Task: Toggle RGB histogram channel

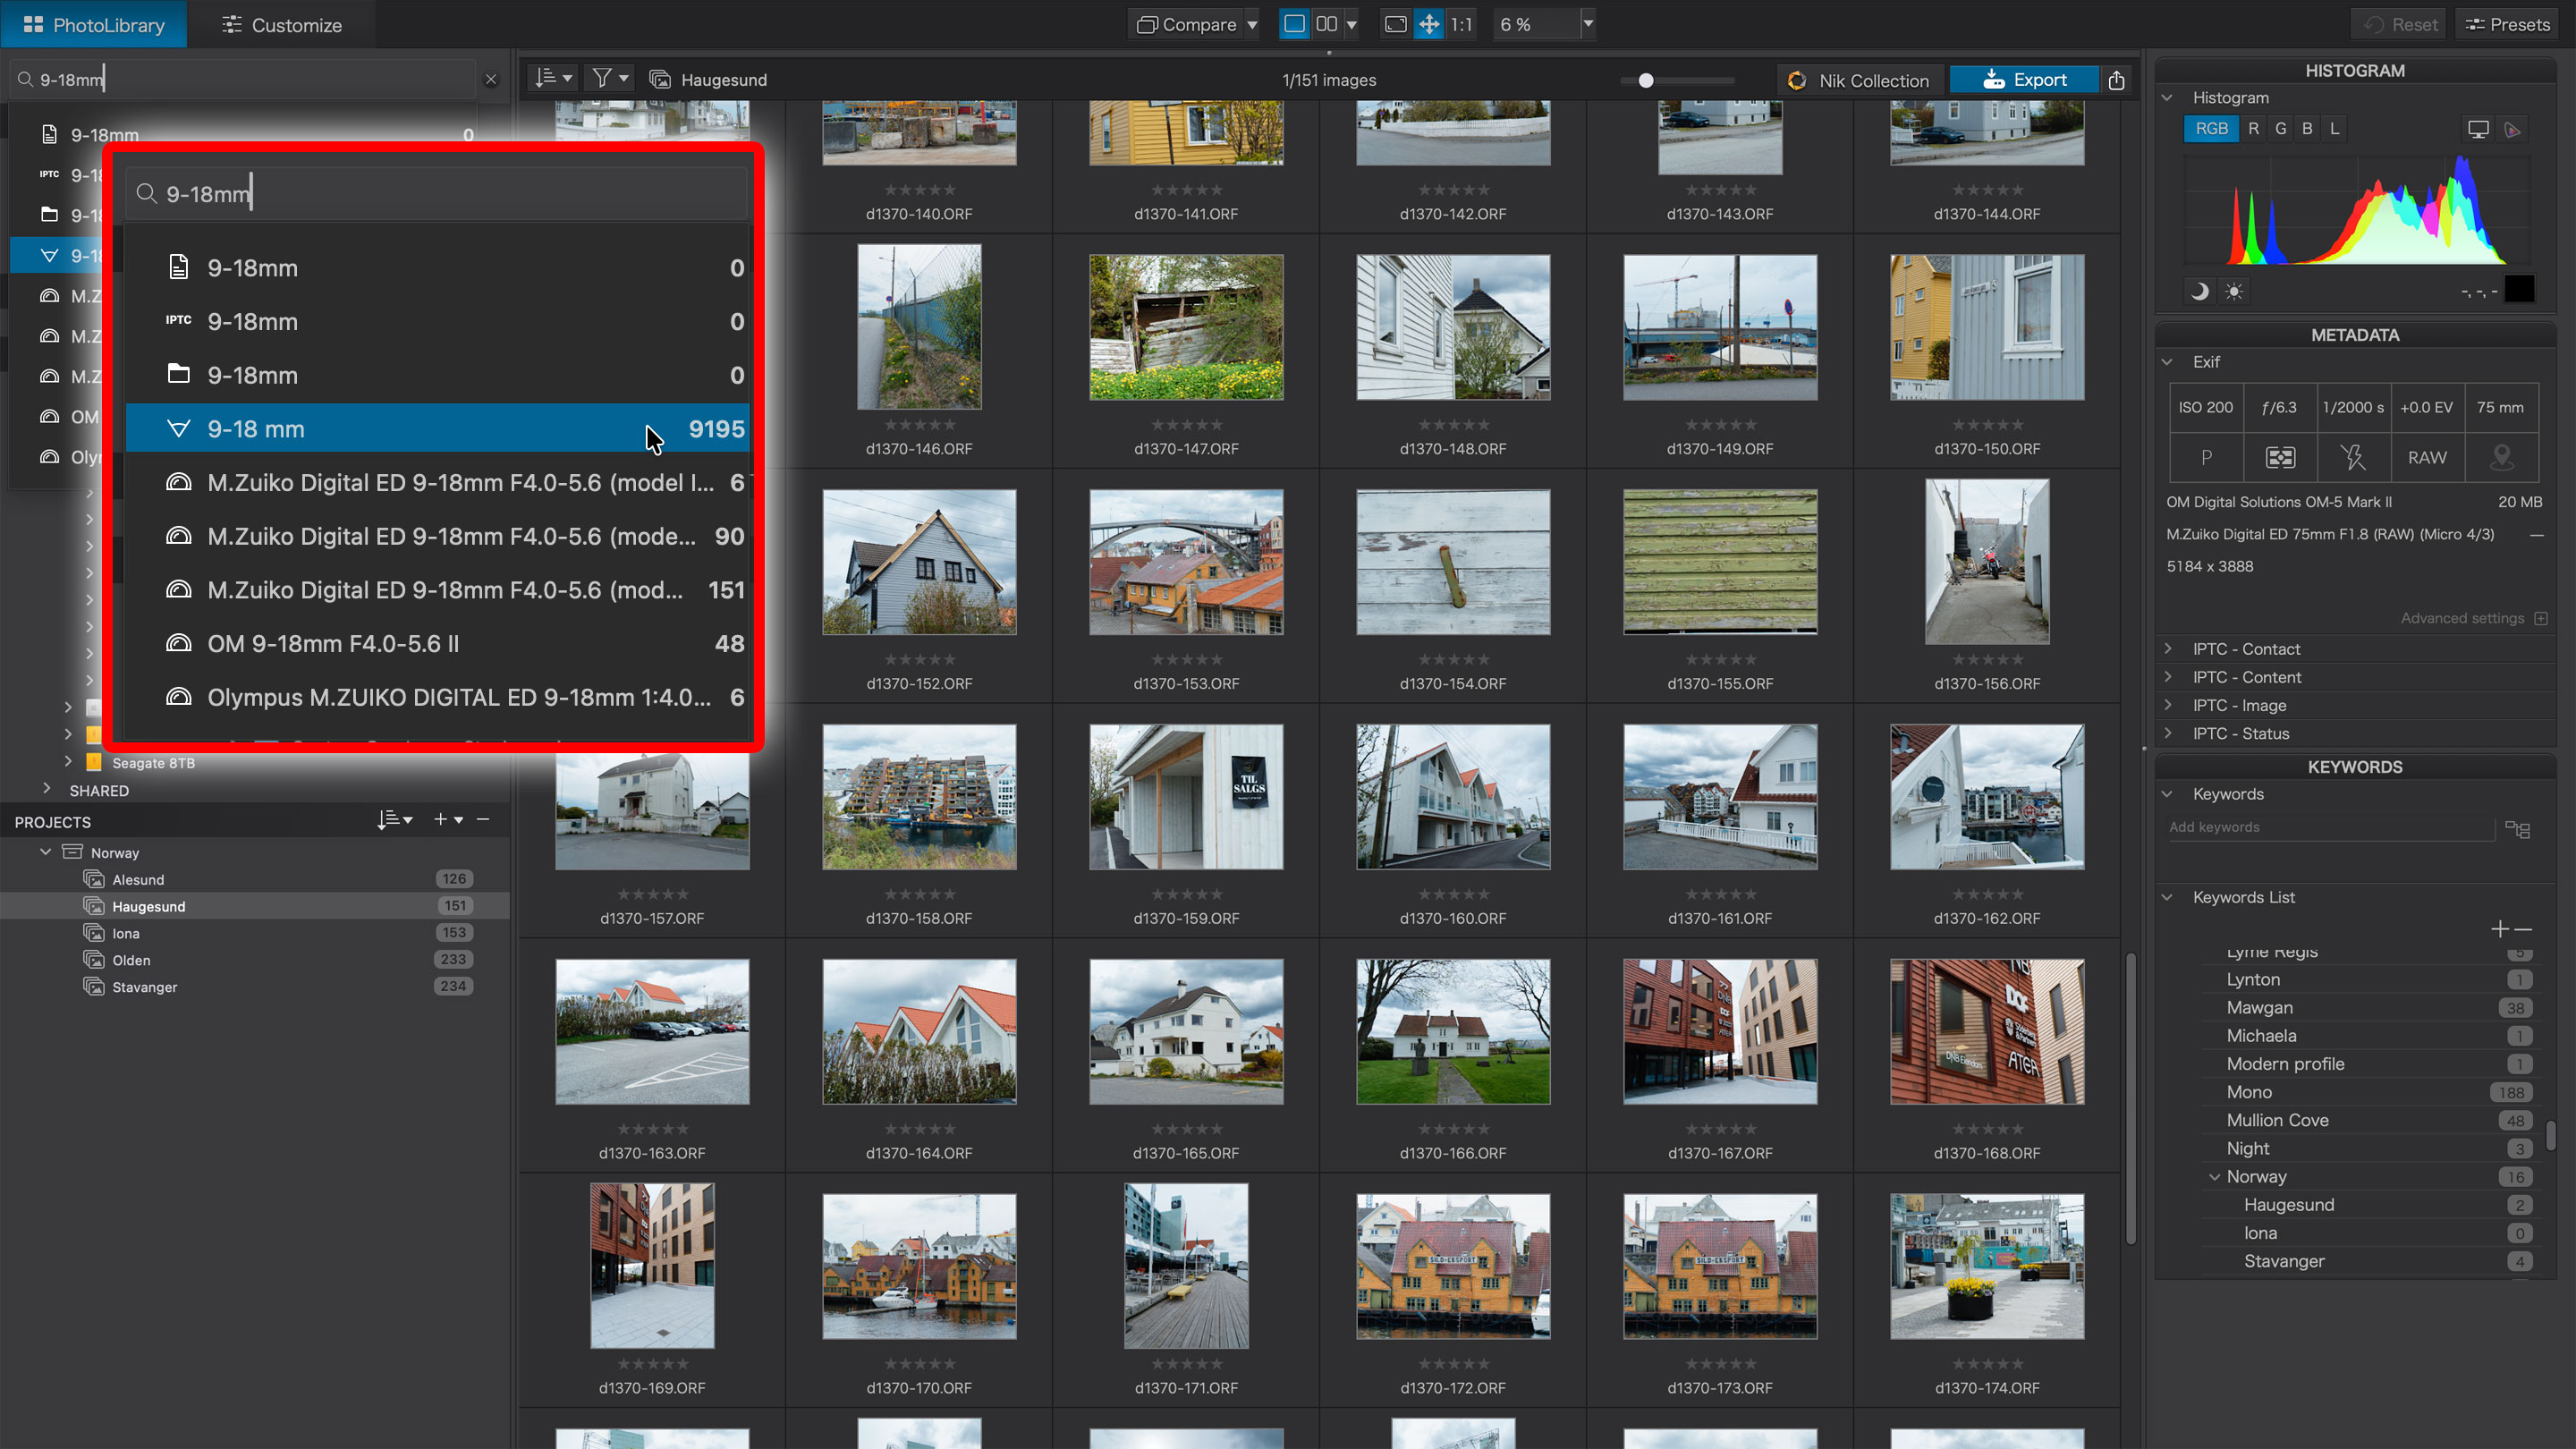Action: 2211,128
